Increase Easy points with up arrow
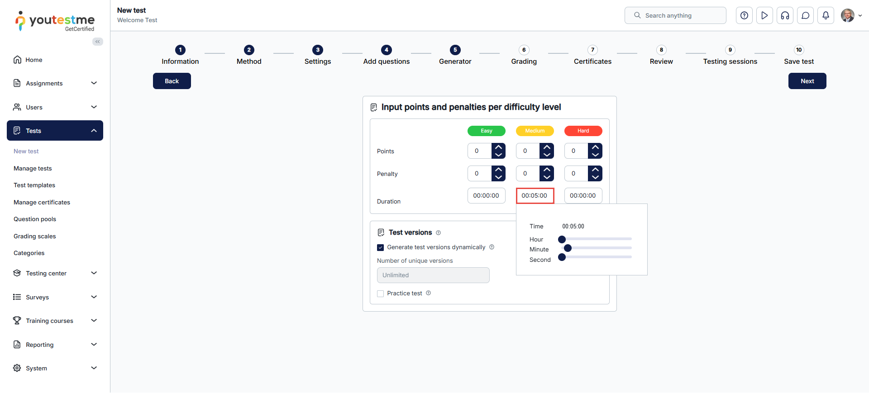The width and height of the screenshot is (869, 393). click(x=498, y=147)
